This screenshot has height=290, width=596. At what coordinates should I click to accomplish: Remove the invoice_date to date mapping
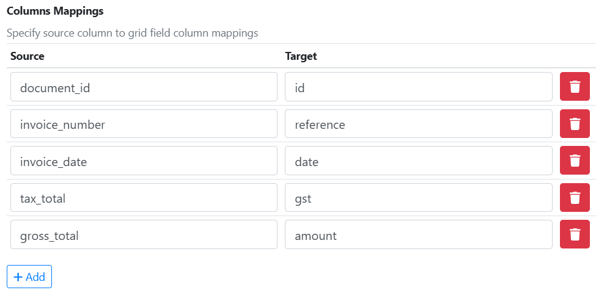point(575,161)
